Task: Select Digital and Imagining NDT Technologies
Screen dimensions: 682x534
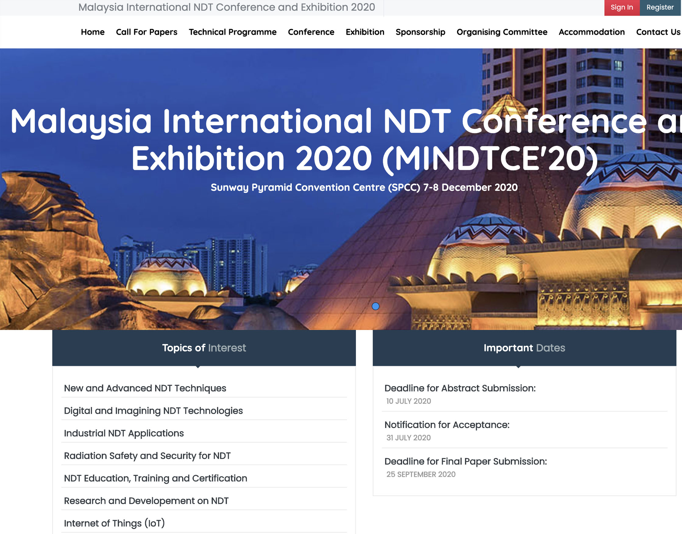Action: pyautogui.click(x=153, y=410)
